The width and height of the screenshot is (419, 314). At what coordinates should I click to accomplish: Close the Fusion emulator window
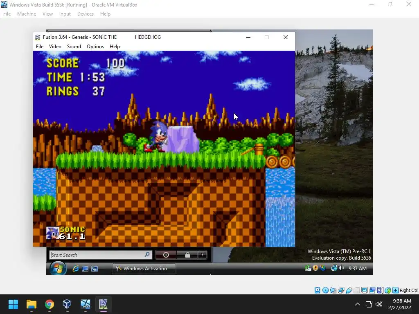point(285,37)
